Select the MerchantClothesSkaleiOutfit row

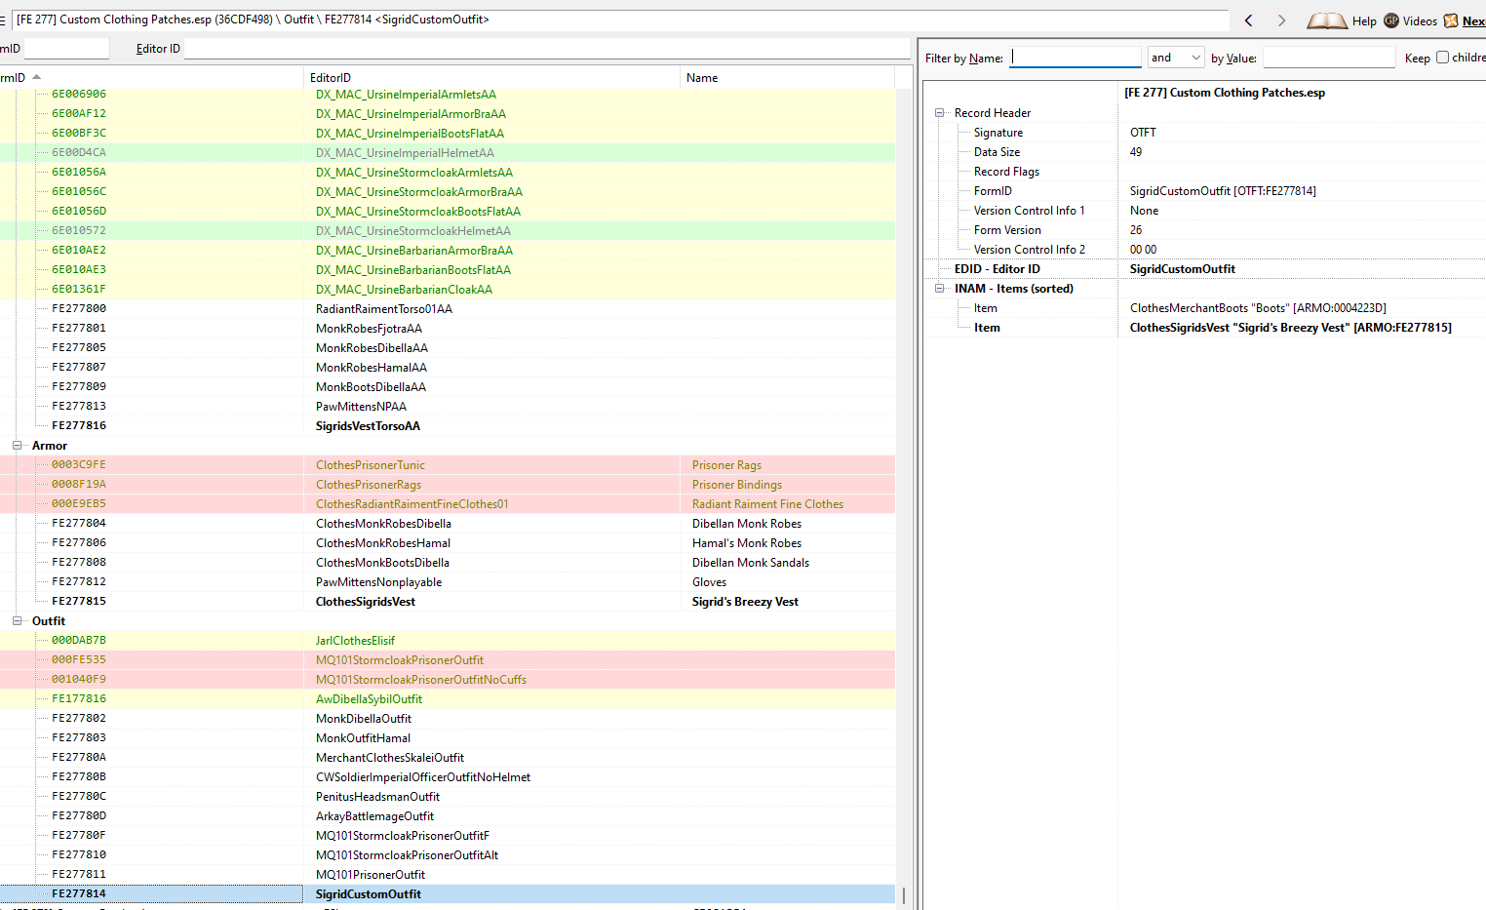coord(448,758)
